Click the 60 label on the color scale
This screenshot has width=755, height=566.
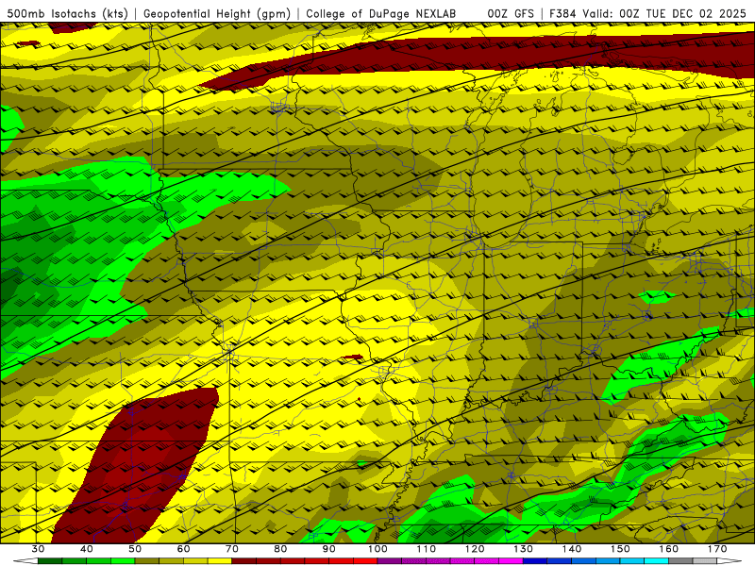183,549
